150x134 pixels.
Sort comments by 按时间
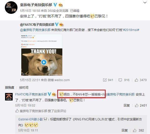click(x=24, y=87)
